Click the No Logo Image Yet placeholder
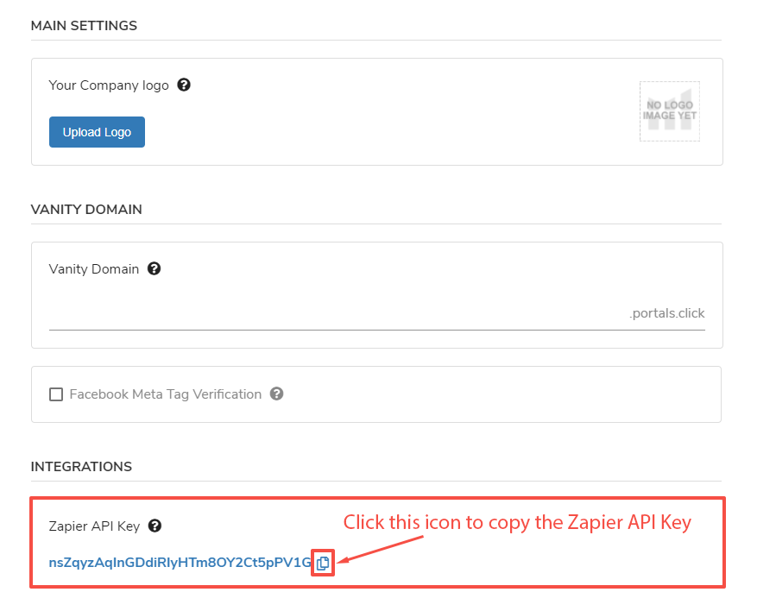The width and height of the screenshot is (757, 611). [669, 111]
